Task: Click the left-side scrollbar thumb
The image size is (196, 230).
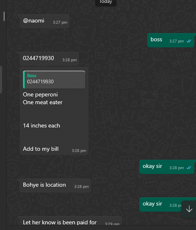Action: (4, 16)
